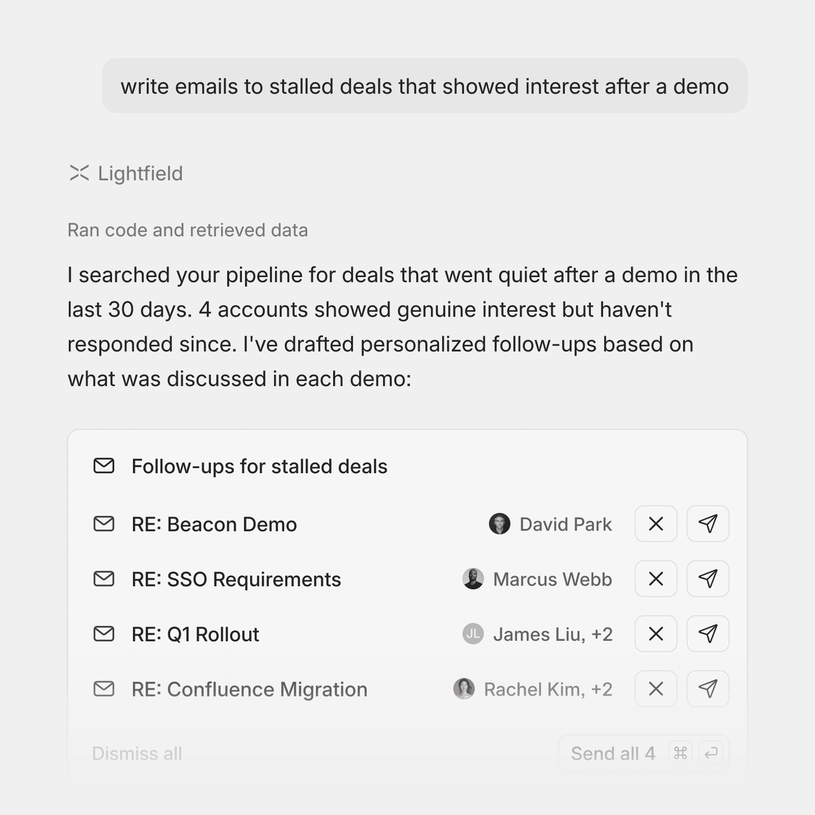Screen dimensions: 815x815
Task: Expand James Liu, +2 recipients
Action: [x=552, y=634]
